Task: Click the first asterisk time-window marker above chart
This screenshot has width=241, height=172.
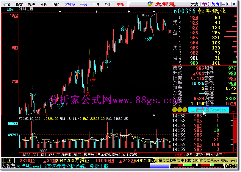Action: tap(60, 12)
